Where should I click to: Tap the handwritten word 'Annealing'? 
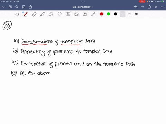33,52
